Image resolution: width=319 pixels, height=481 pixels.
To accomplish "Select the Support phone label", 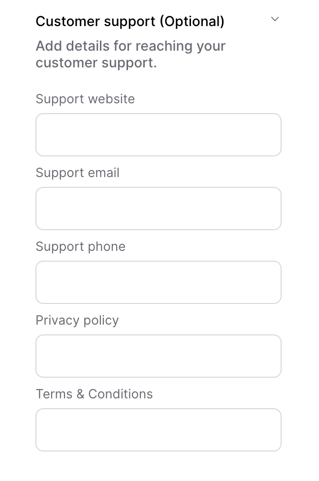I will (x=80, y=246).
